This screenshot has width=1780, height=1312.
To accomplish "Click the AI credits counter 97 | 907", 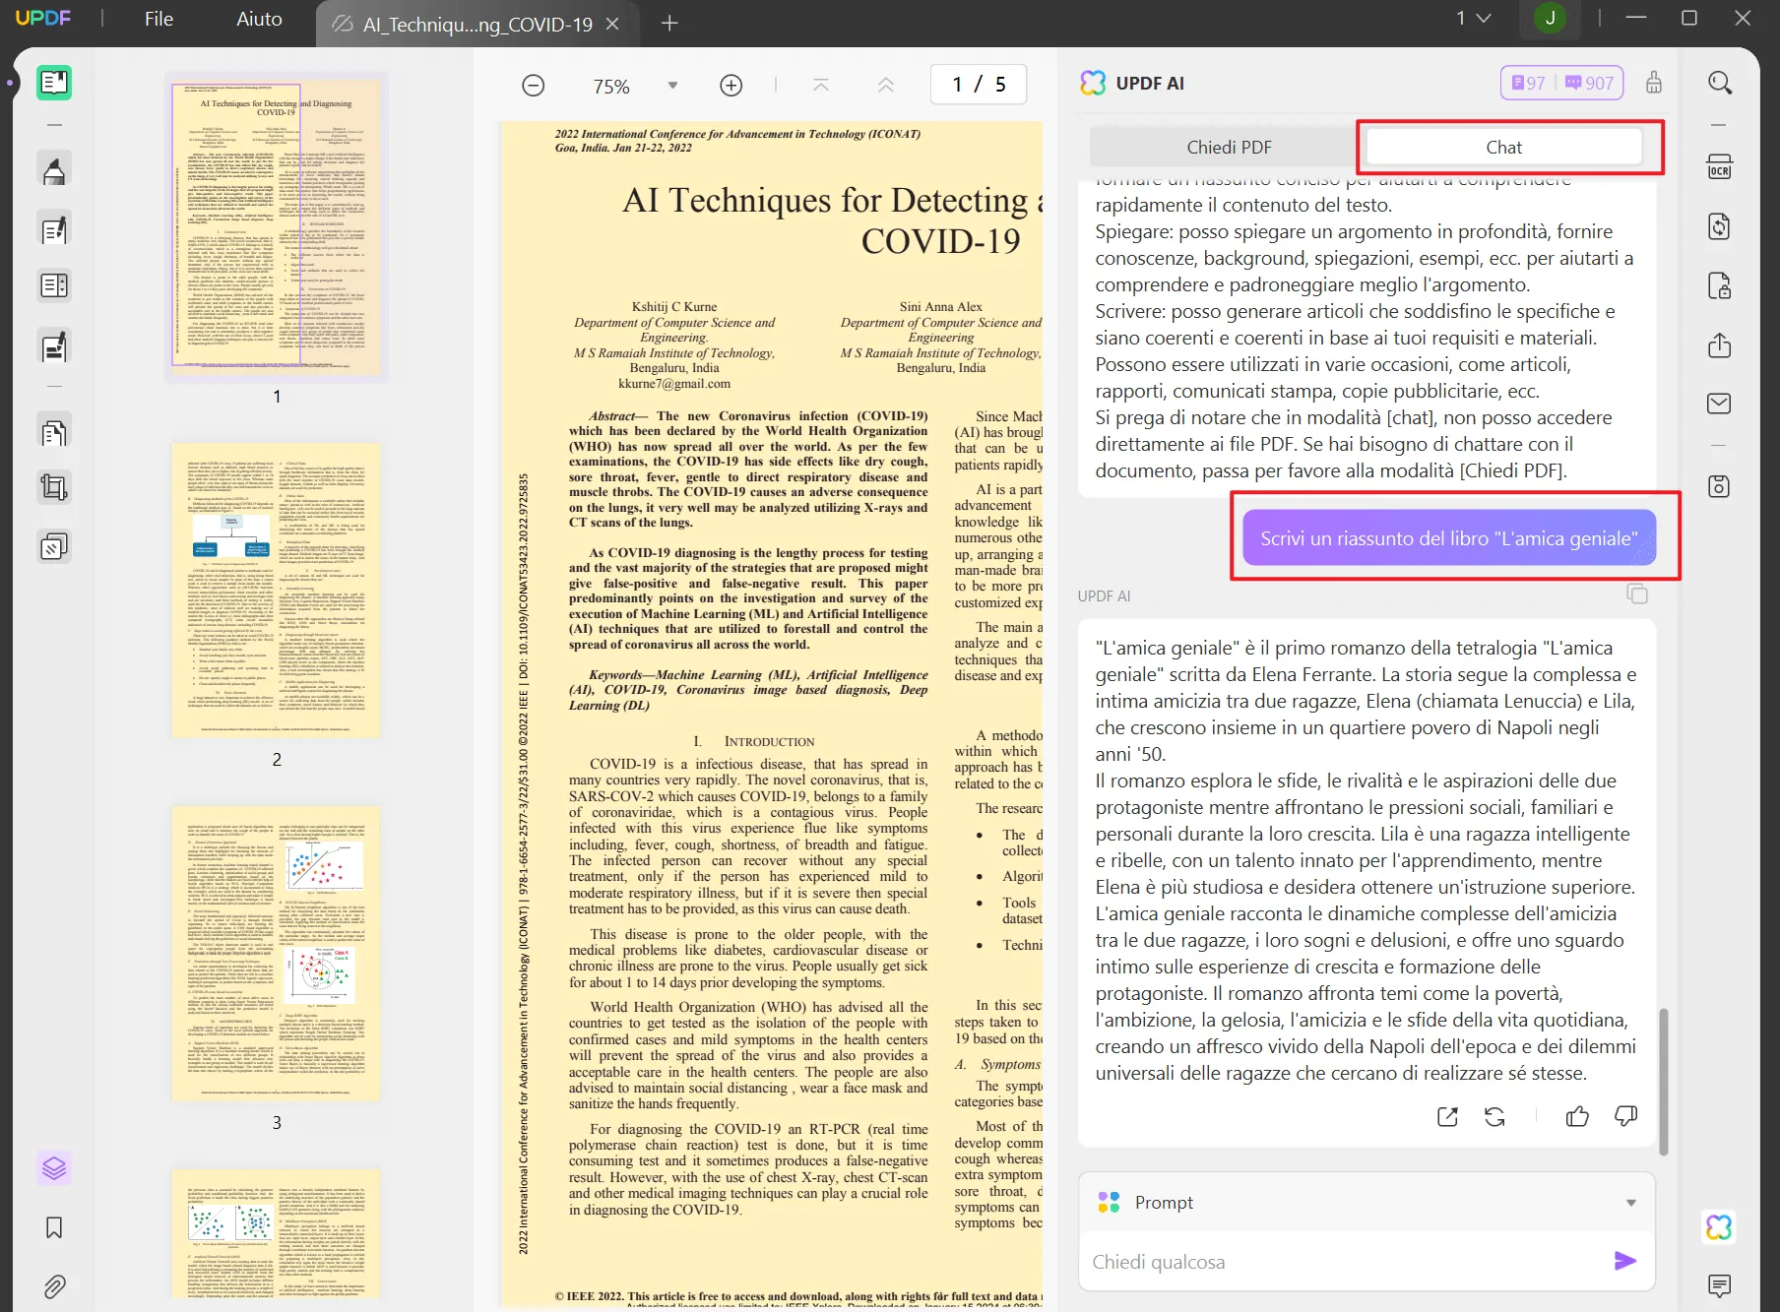I will click(x=1561, y=83).
